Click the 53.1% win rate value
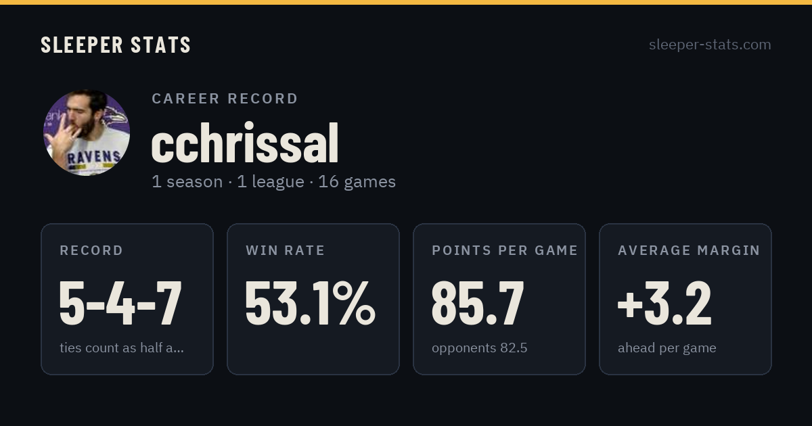812x426 pixels. pos(310,303)
